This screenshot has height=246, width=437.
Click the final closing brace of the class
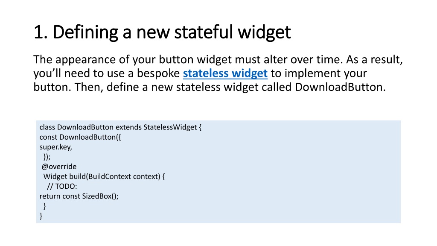coord(41,216)
